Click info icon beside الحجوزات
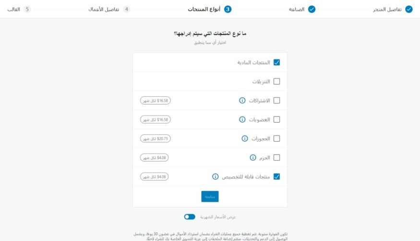 (244, 138)
